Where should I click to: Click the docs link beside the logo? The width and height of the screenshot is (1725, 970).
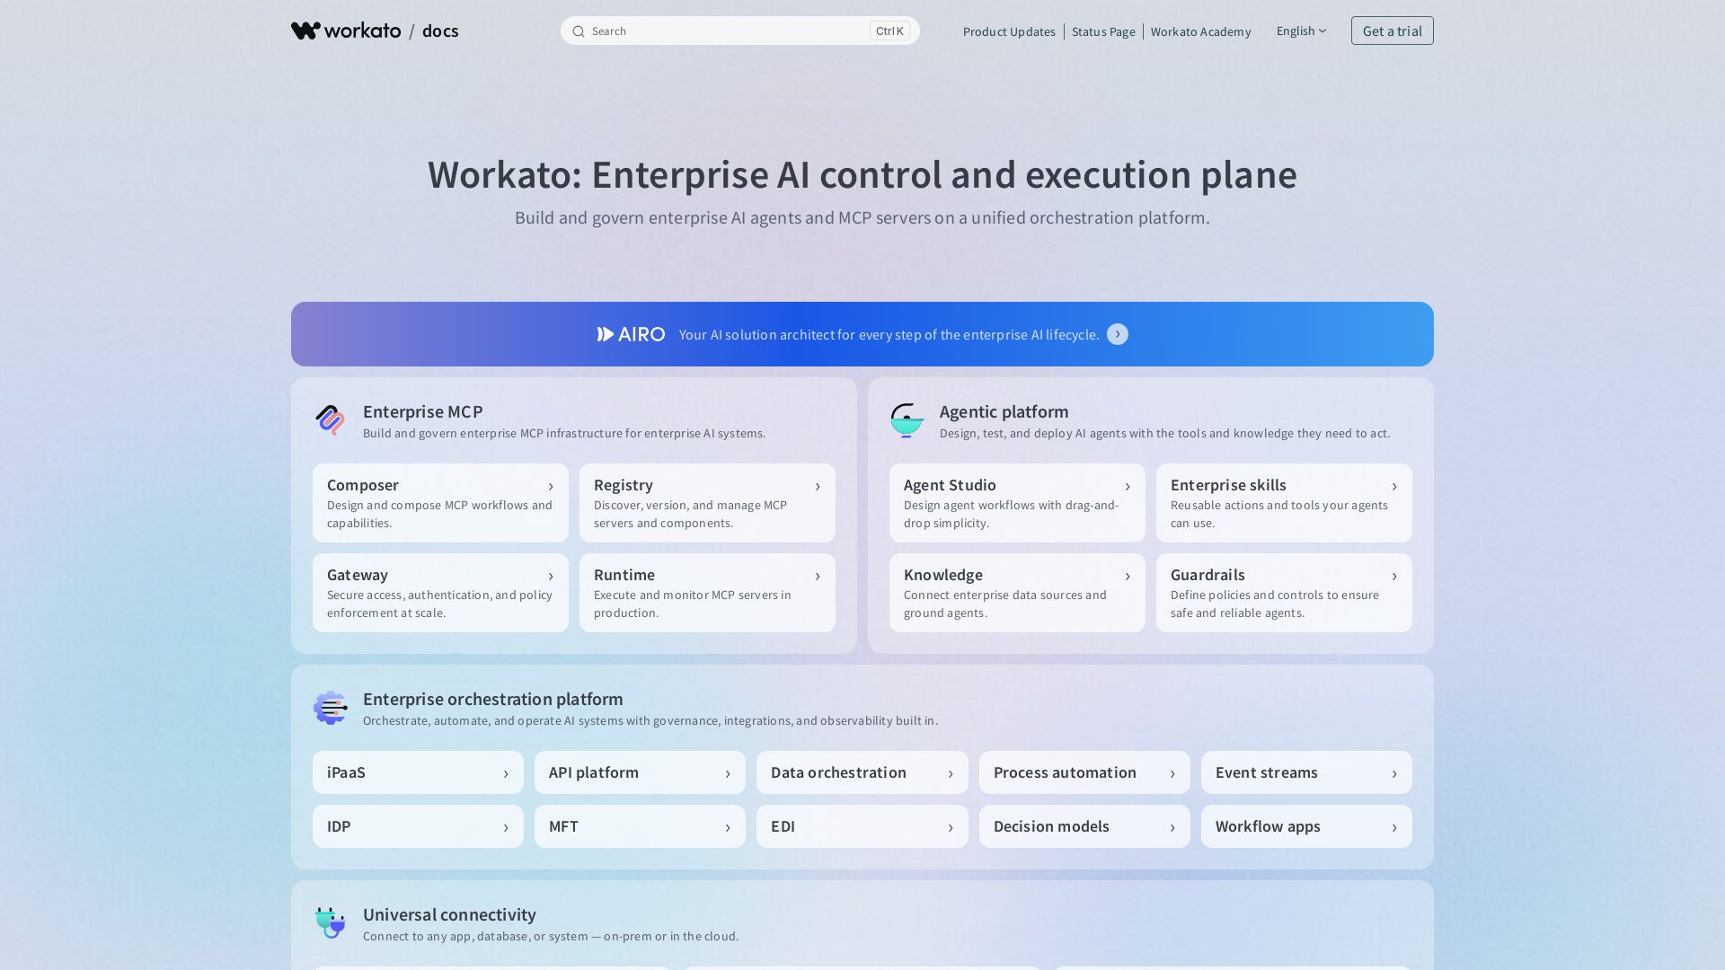pos(440,31)
